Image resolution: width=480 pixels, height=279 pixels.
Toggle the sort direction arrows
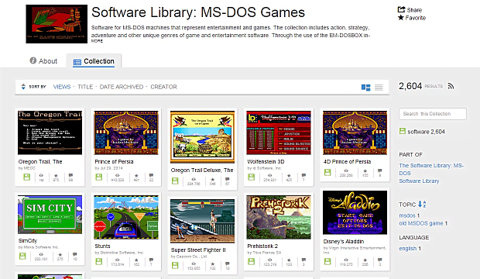coord(23,87)
